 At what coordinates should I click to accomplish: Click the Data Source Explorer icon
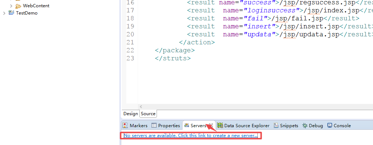tap(220, 125)
